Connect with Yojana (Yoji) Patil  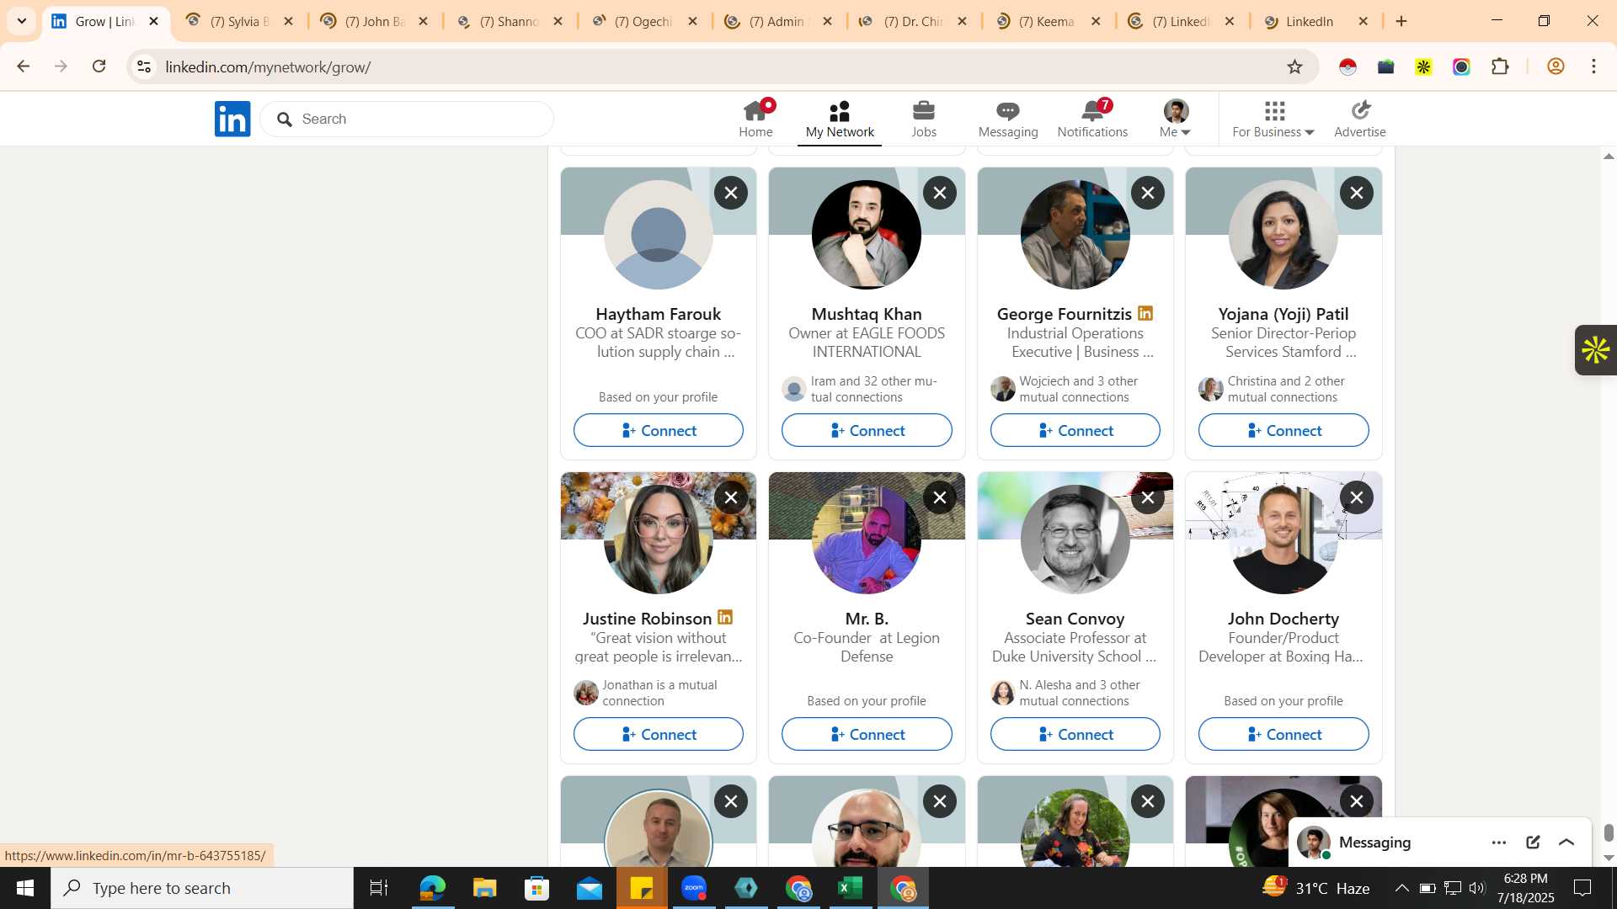click(x=1283, y=430)
